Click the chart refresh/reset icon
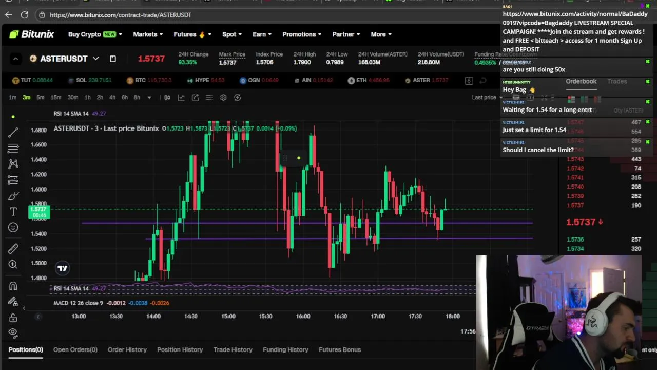657x370 pixels. (x=237, y=97)
